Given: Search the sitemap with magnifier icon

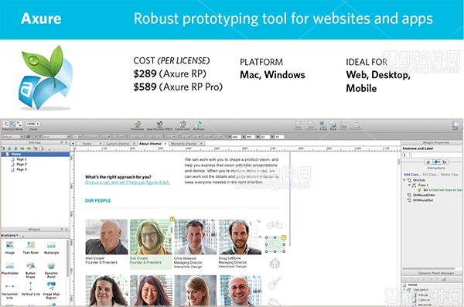Looking at the screenshot, I should click(48, 148).
